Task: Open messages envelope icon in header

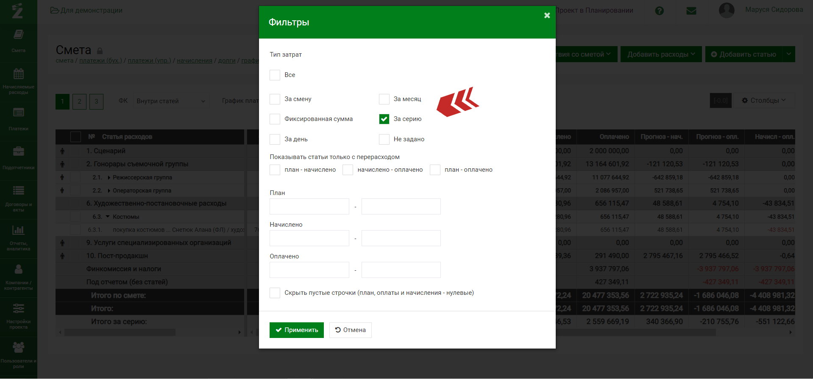Action: click(x=691, y=11)
